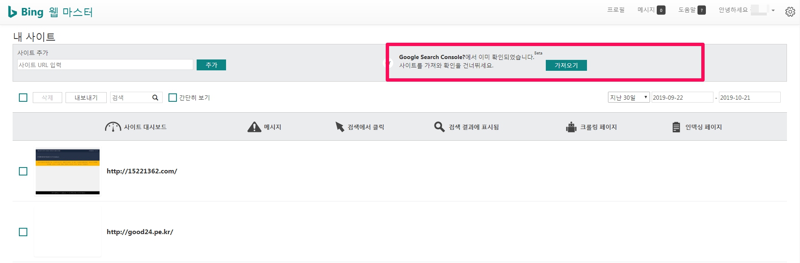Click the 사이트 URL 입력 field

point(105,65)
